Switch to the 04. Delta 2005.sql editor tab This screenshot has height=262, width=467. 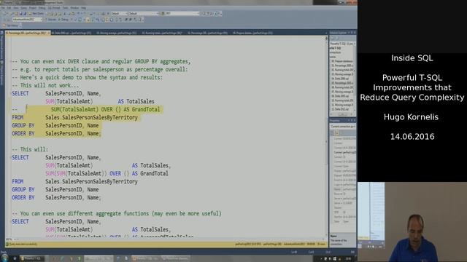pyautogui.click(x=72, y=33)
